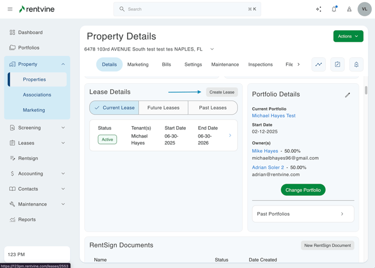Image resolution: width=375 pixels, height=268 pixels.
Task: Switch to Past Leases view
Action: (213, 108)
